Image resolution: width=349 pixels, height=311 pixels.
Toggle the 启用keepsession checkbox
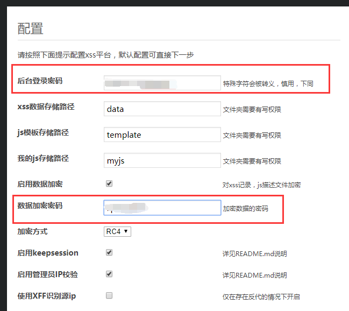(109, 252)
